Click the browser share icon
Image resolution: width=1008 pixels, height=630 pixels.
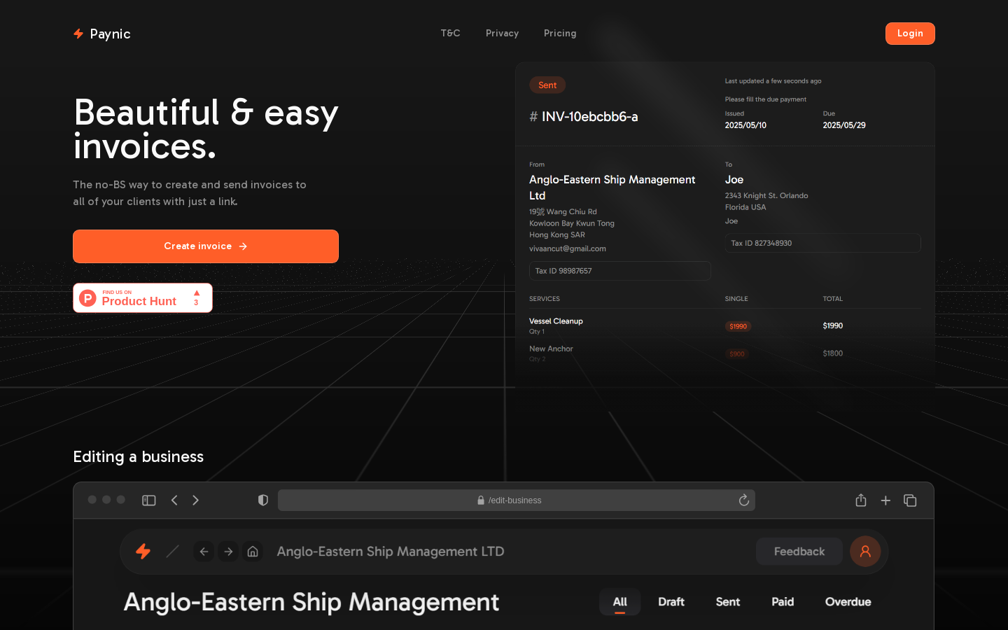point(861,500)
